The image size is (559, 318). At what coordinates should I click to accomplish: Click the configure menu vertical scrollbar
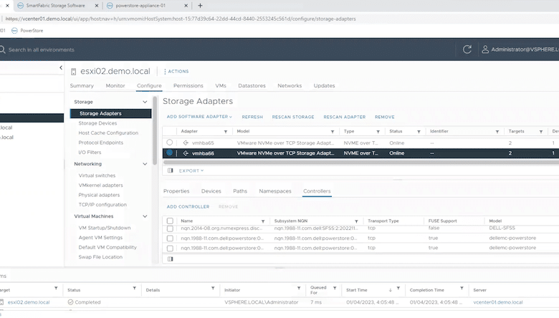coord(155,130)
